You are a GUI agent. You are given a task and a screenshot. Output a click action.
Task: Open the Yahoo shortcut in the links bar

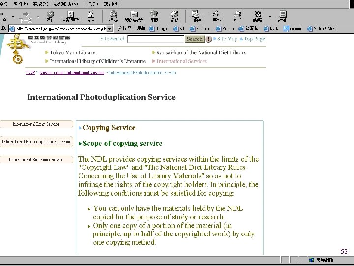pos(225,29)
